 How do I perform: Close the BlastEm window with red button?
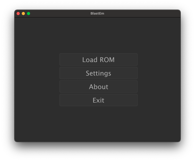point(18,14)
